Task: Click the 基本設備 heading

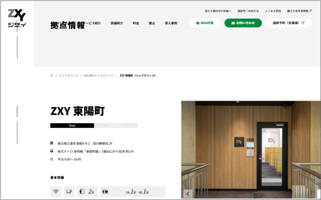Action: tap(57, 177)
